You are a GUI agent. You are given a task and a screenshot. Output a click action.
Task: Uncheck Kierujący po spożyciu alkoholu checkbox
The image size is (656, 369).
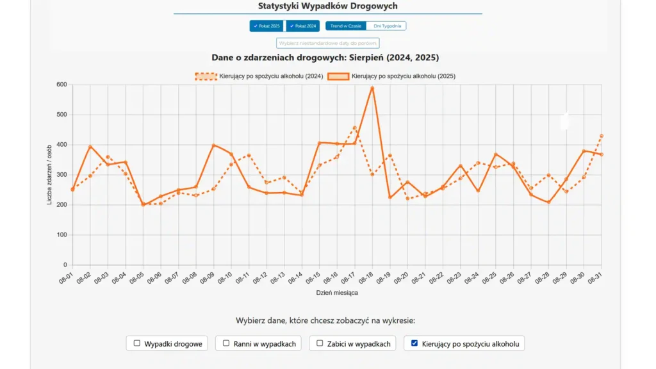[414, 343]
